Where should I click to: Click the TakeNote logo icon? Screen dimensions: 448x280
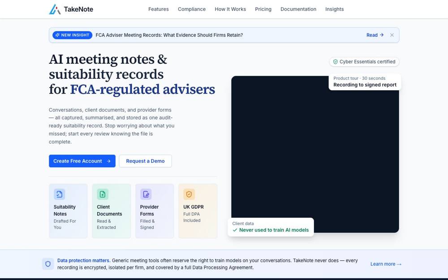pos(55,9)
